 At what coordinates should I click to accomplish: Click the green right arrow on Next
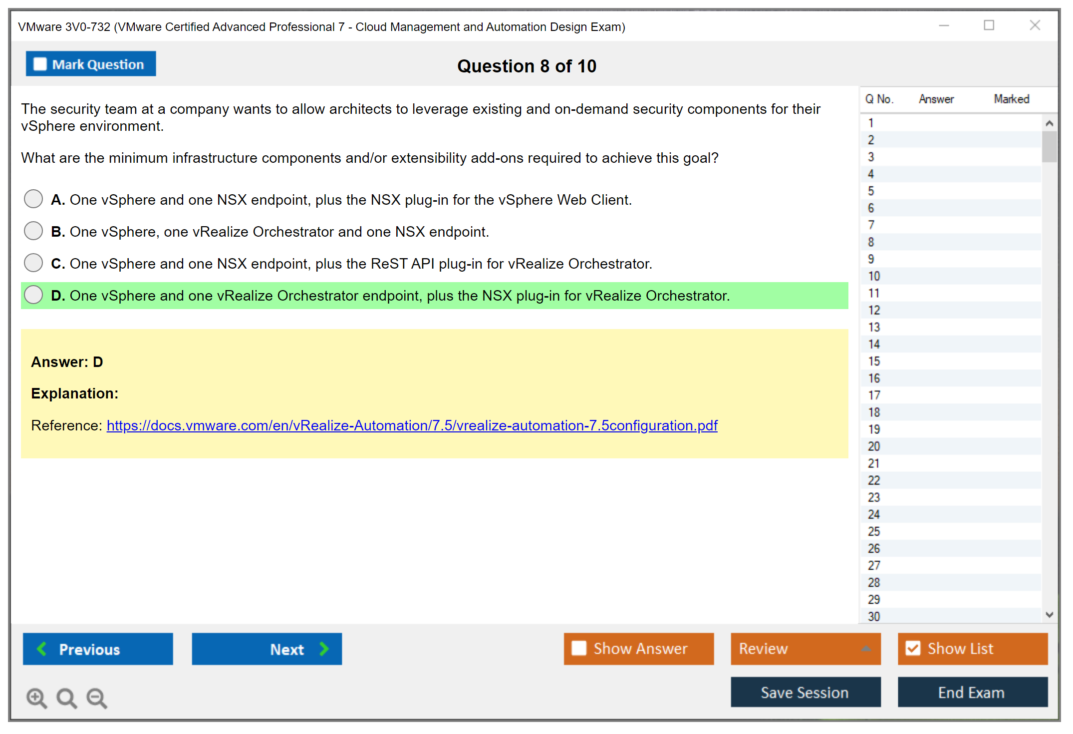tap(324, 649)
